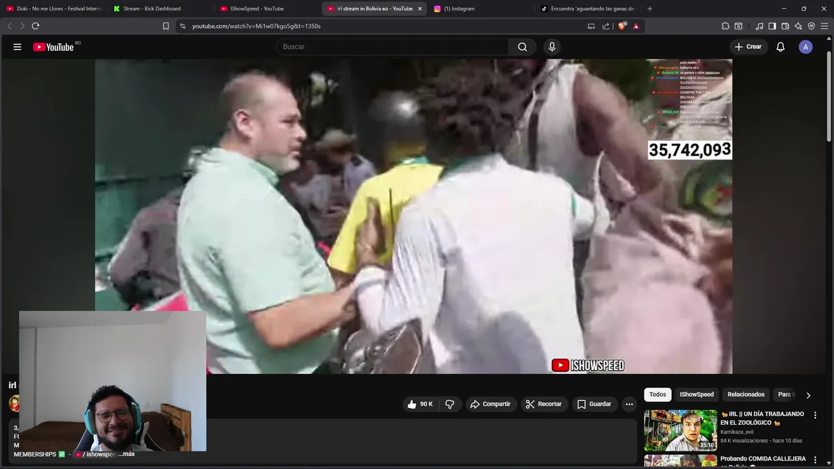834x469 pixels.
Task: Go forward in browser history
Action: [22, 26]
